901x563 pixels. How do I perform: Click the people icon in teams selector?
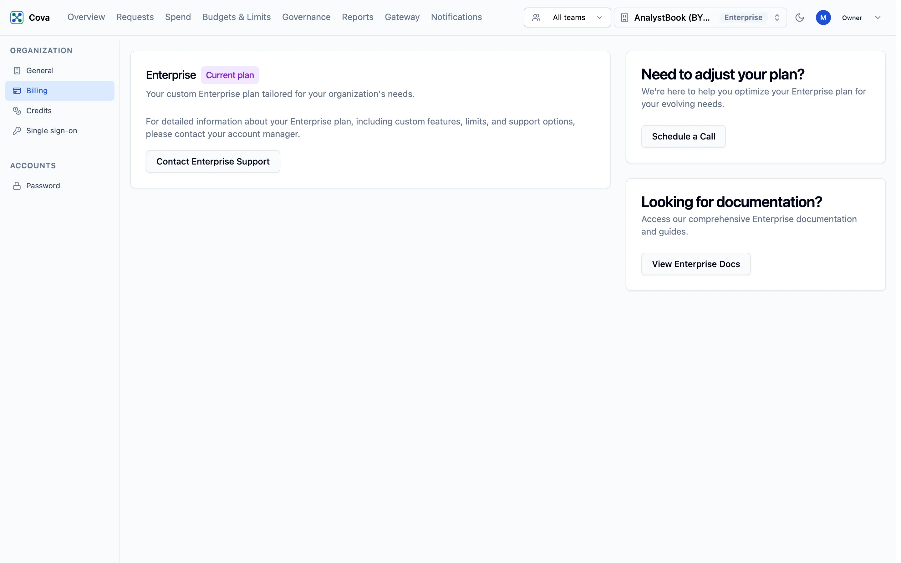coord(536,18)
